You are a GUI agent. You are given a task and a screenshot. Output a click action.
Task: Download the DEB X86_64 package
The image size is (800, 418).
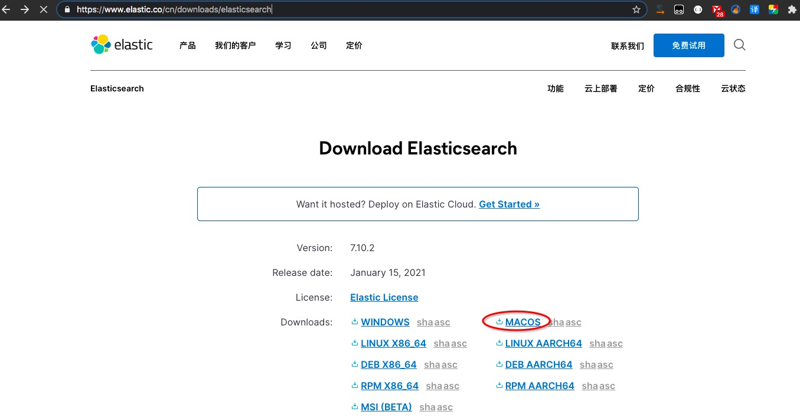coord(389,364)
